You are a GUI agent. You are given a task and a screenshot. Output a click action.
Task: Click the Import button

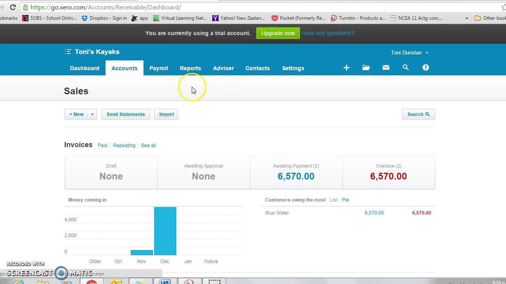(166, 114)
